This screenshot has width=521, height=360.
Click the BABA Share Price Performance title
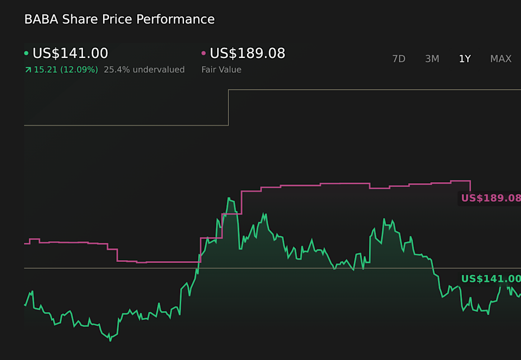(119, 19)
